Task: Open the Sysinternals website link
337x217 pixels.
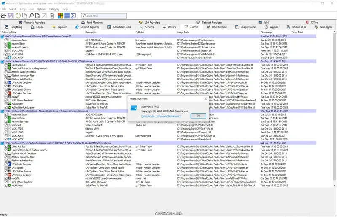Action: pos(161,116)
